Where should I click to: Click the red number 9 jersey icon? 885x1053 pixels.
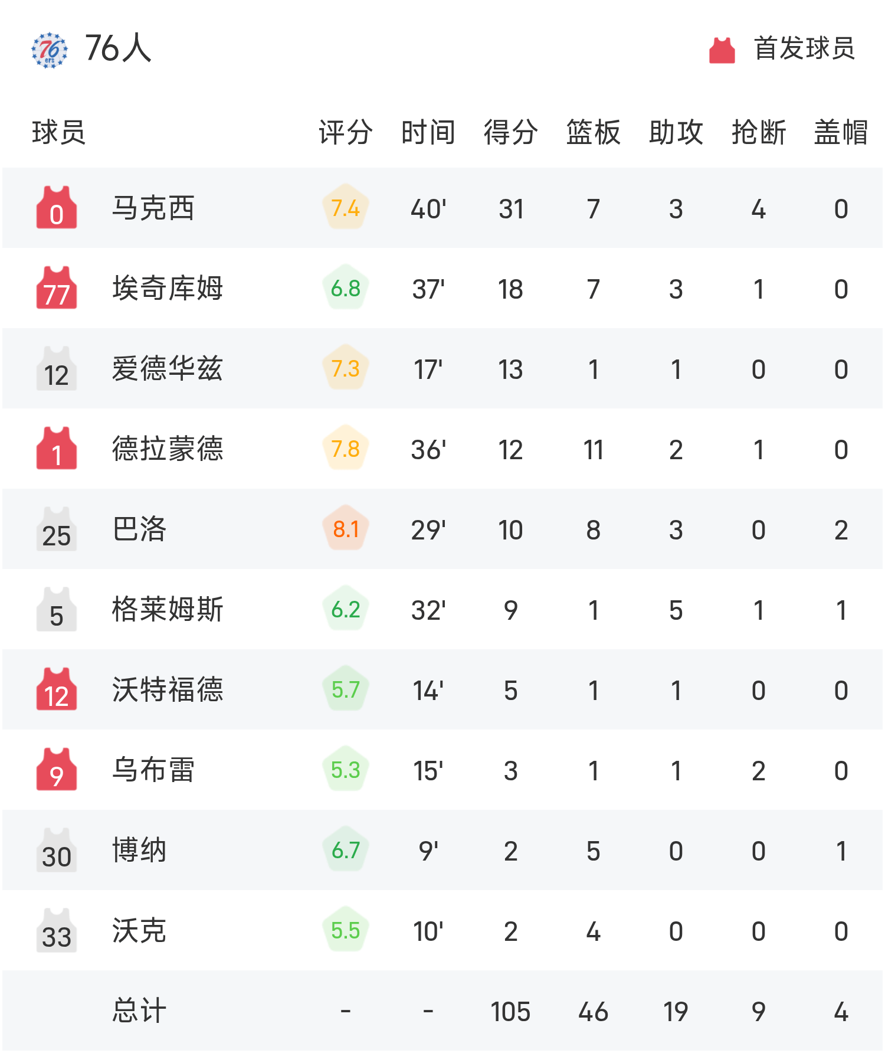57,770
